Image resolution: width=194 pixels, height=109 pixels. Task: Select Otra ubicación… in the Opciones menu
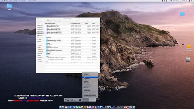pos(87,84)
